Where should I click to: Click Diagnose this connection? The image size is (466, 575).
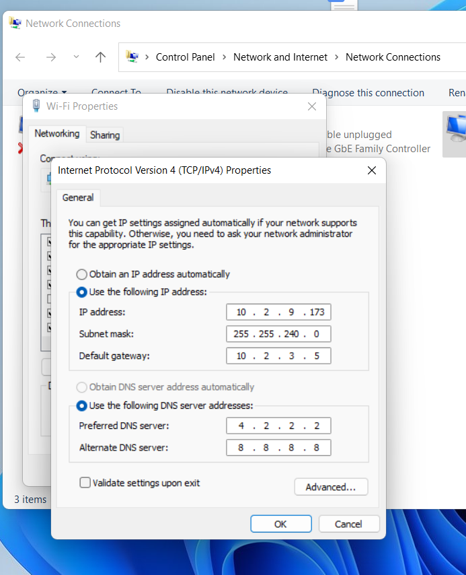point(368,93)
